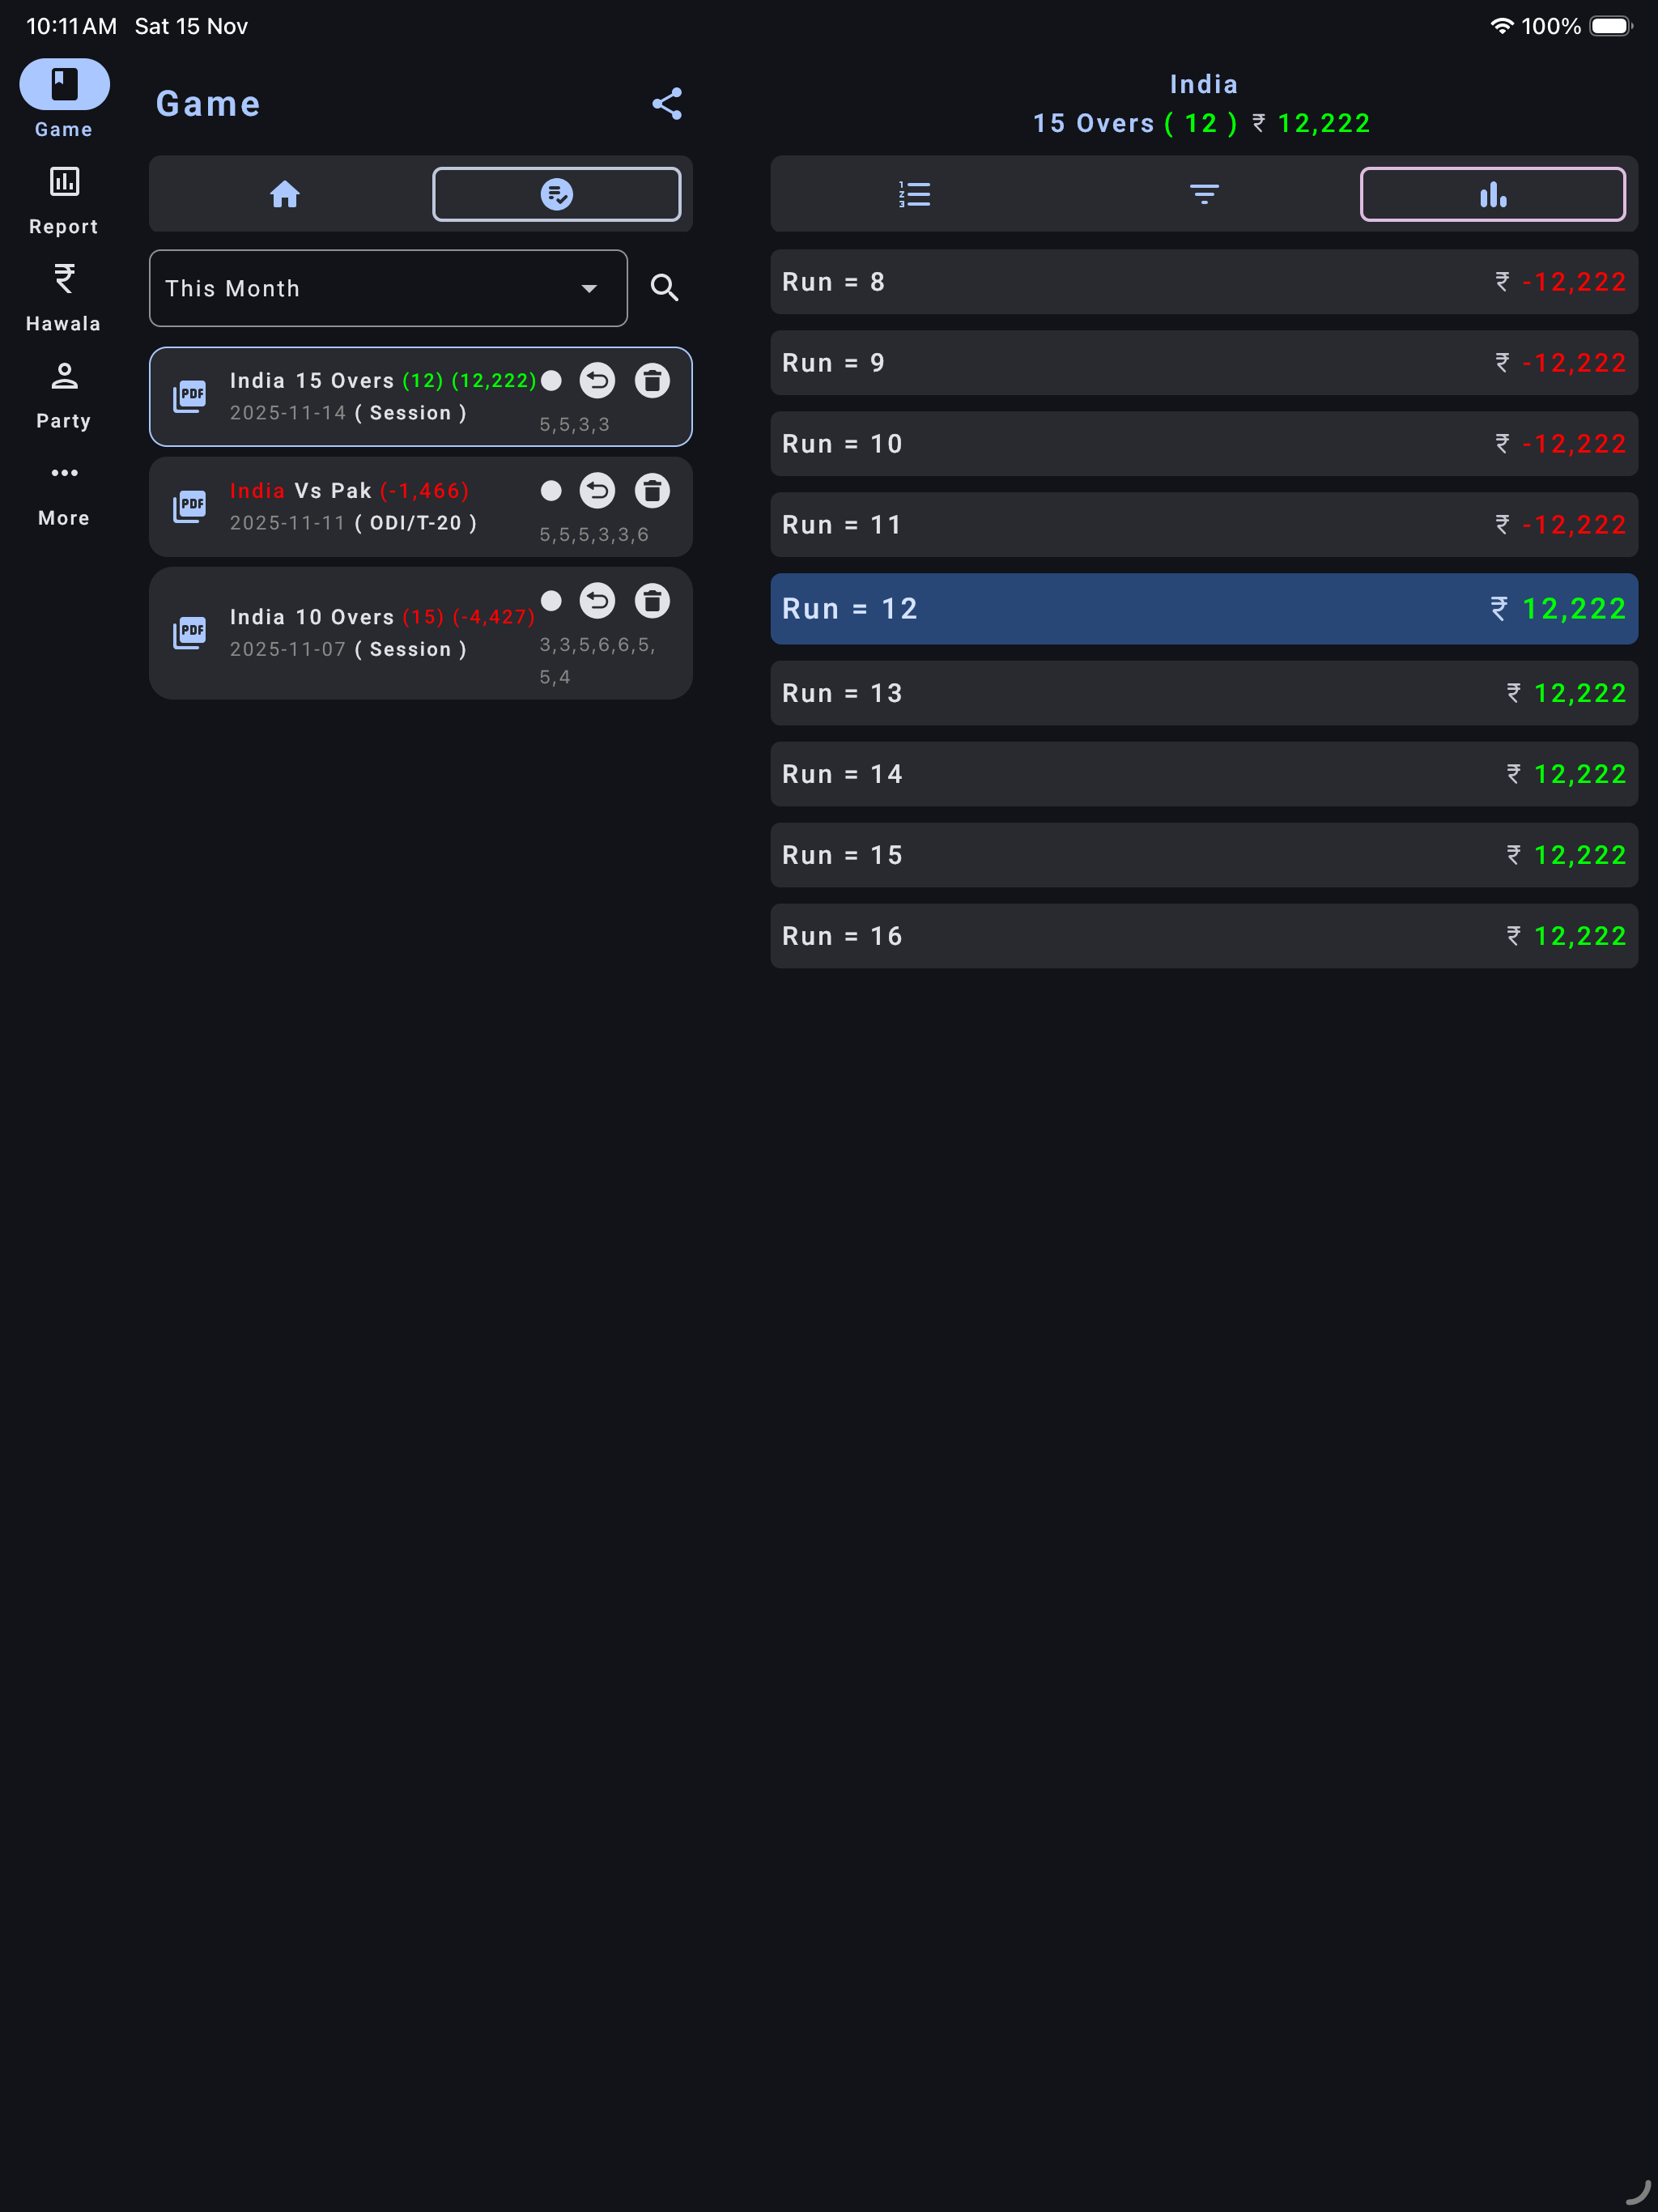Select the Run = 15 row
The image size is (1658, 2212).
[1204, 855]
